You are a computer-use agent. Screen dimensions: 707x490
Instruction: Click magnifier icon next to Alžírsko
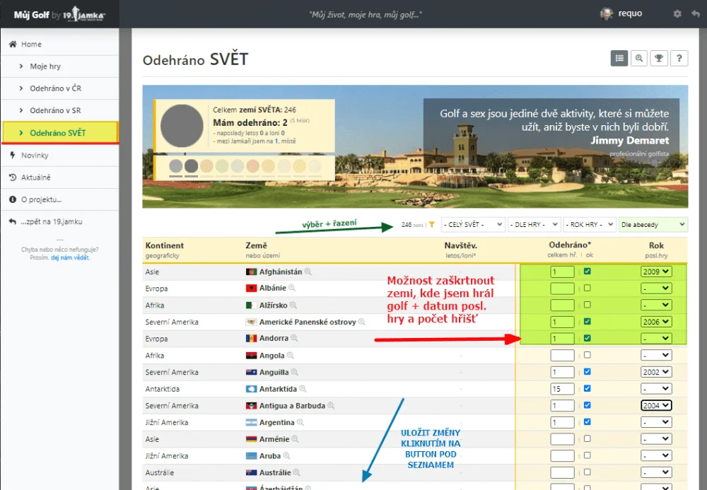(293, 305)
